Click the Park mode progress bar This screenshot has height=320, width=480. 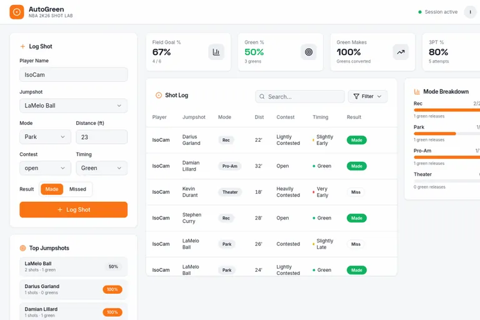point(447,134)
